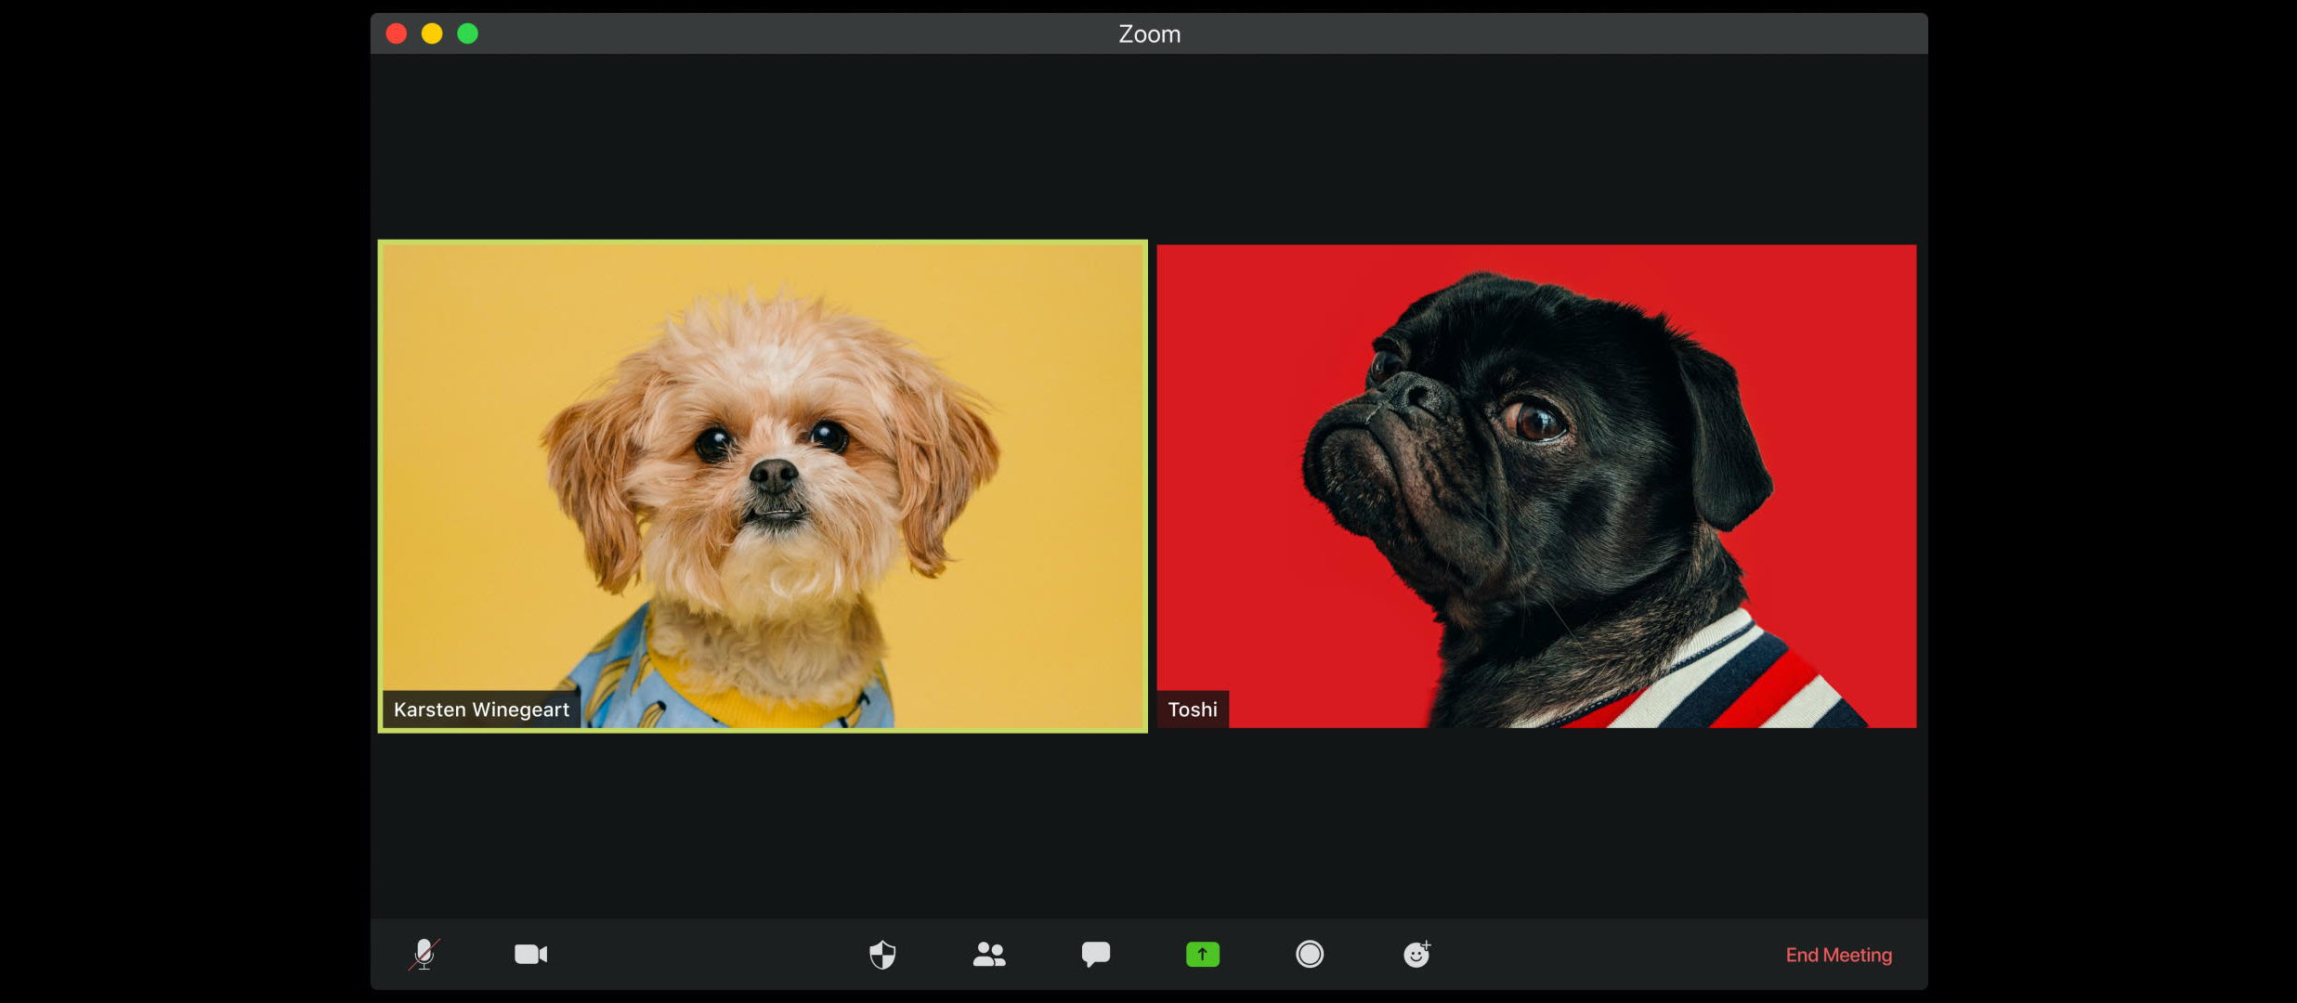Image resolution: width=2297 pixels, height=1003 pixels.
Task: Start sharing screen with green button
Action: pyautogui.click(x=1202, y=954)
